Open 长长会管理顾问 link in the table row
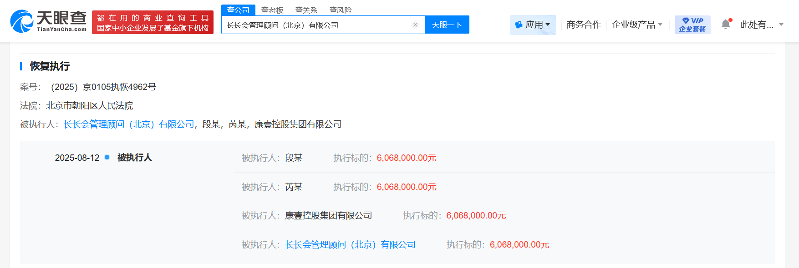The height and width of the screenshot is (268, 799). point(350,244)
